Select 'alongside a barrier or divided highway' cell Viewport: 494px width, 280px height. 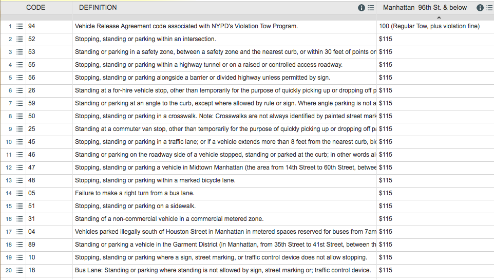224,78
